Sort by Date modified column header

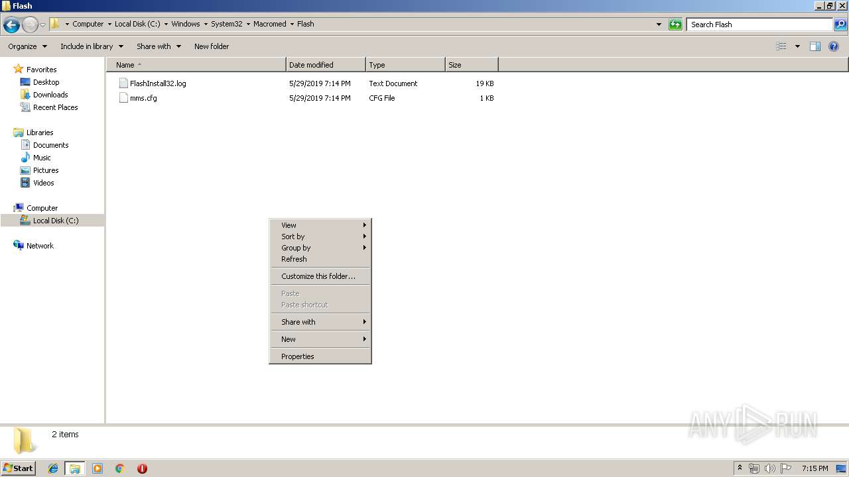(326, 65)
